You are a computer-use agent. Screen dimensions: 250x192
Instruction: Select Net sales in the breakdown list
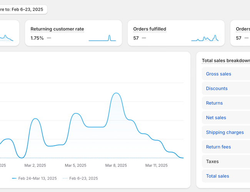216,118
